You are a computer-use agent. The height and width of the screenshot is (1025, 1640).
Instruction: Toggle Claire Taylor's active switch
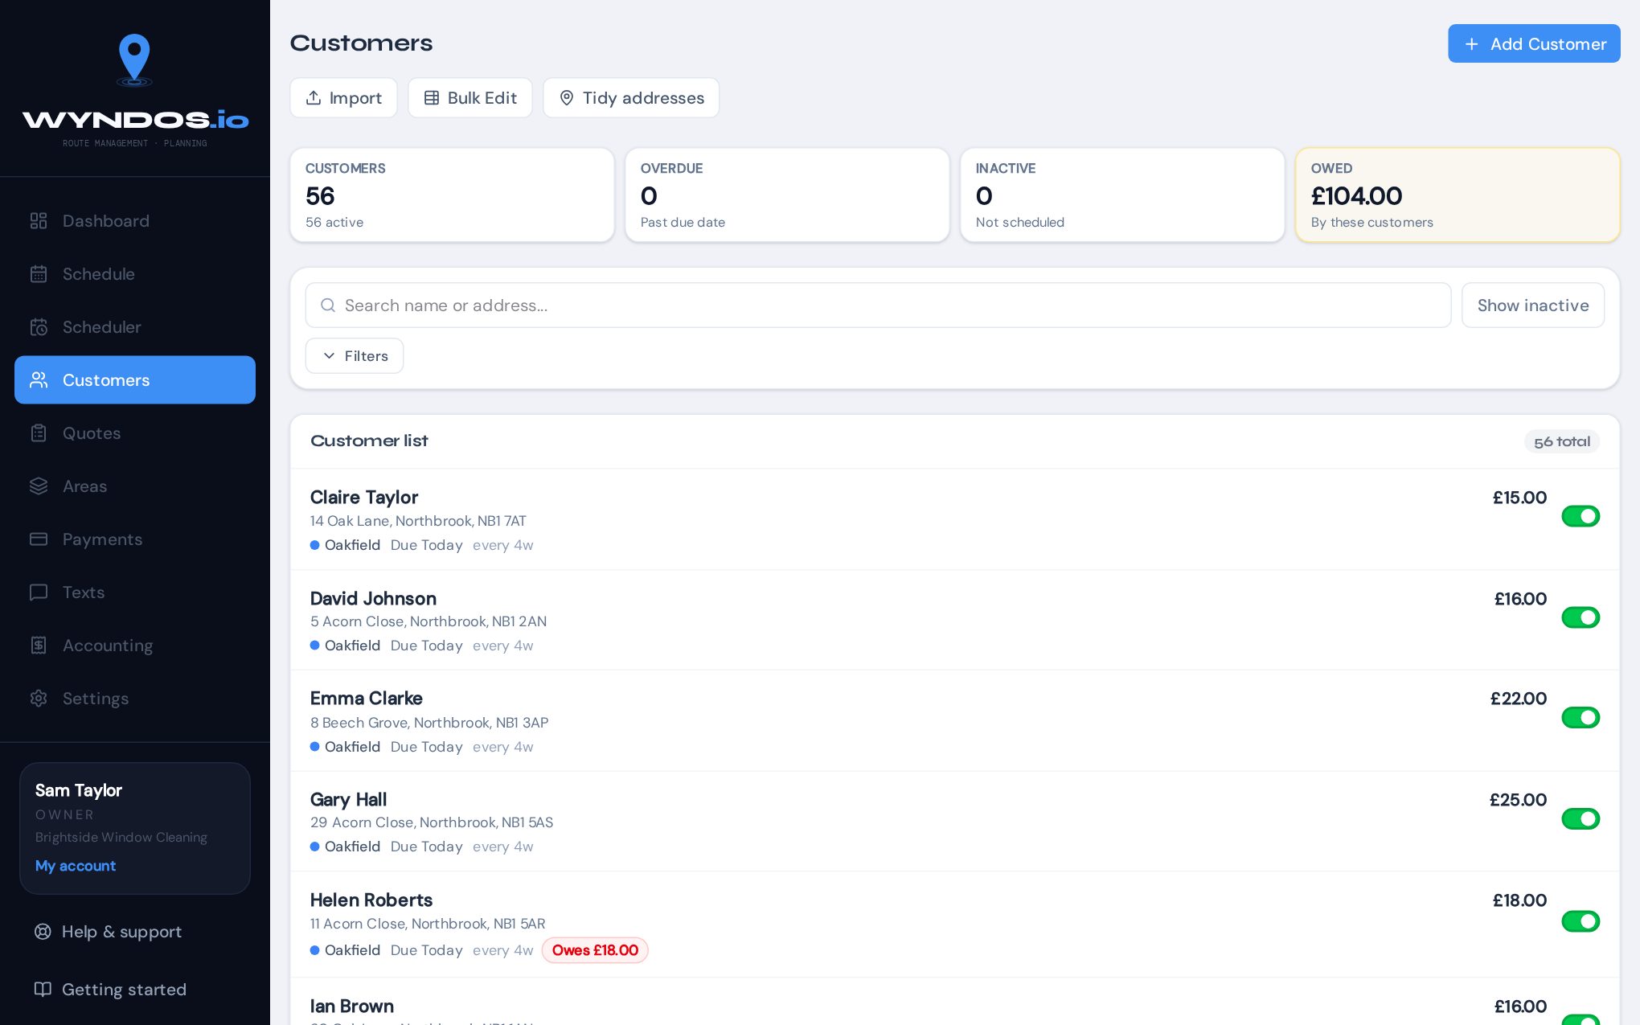pyautogui.click(x=1581, y=516)
